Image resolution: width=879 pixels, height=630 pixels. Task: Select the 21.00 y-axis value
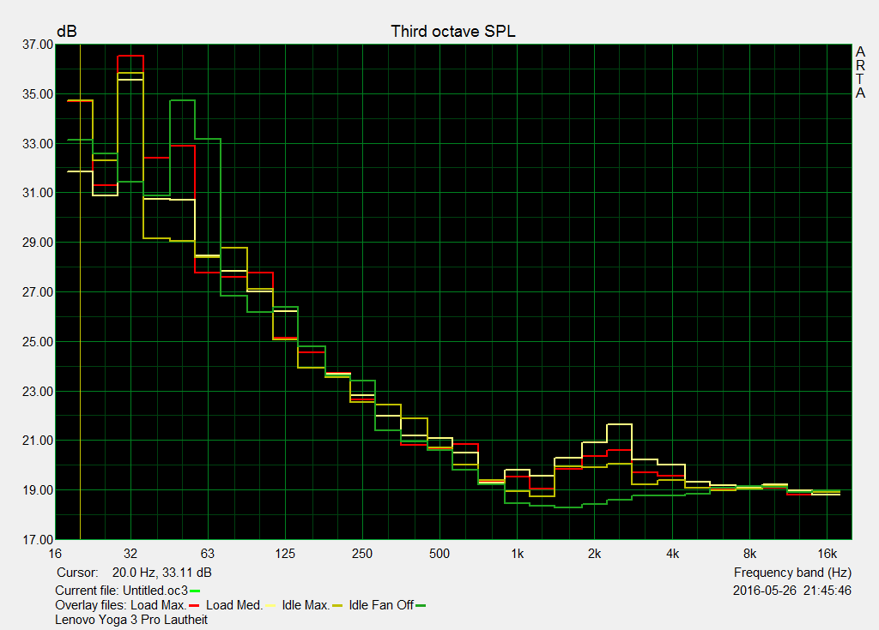pyautogui.click(x=38, y=441)
